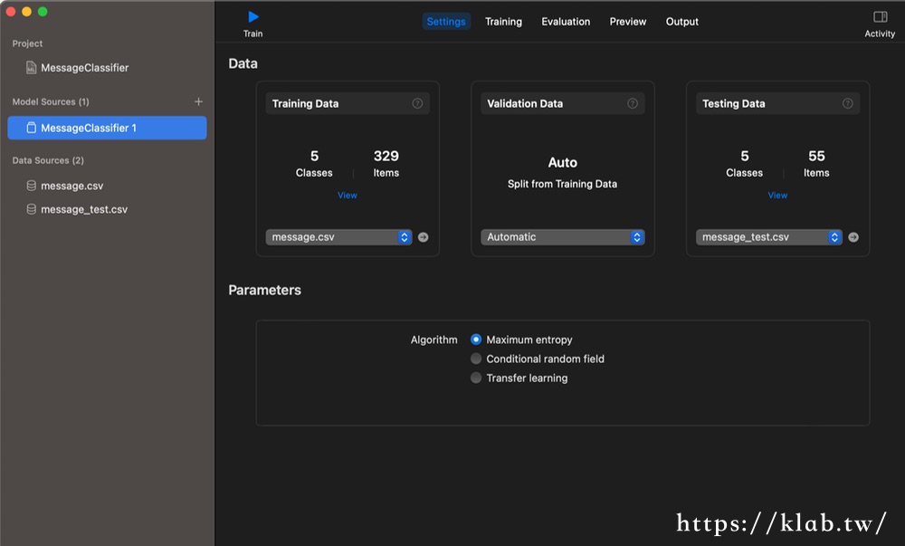Switch to the Evaluation tab

click(x=566, y=22)
